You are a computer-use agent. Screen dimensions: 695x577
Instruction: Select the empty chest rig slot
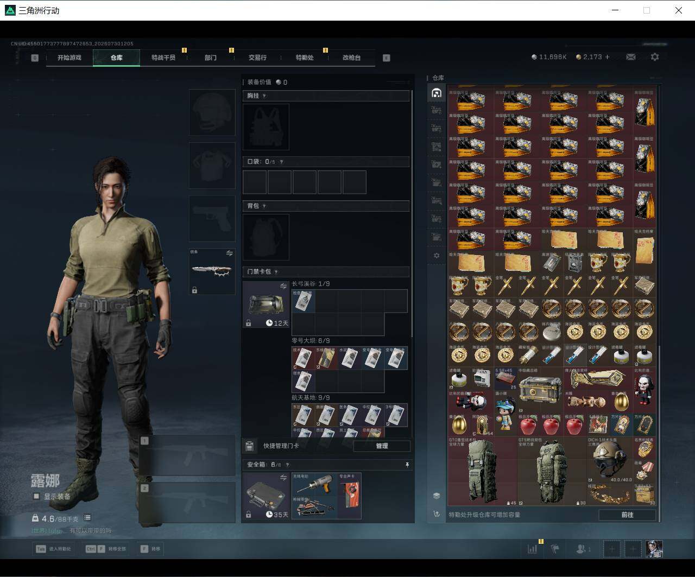266,127
